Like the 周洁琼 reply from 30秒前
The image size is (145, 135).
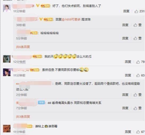(x=137, y=25)
